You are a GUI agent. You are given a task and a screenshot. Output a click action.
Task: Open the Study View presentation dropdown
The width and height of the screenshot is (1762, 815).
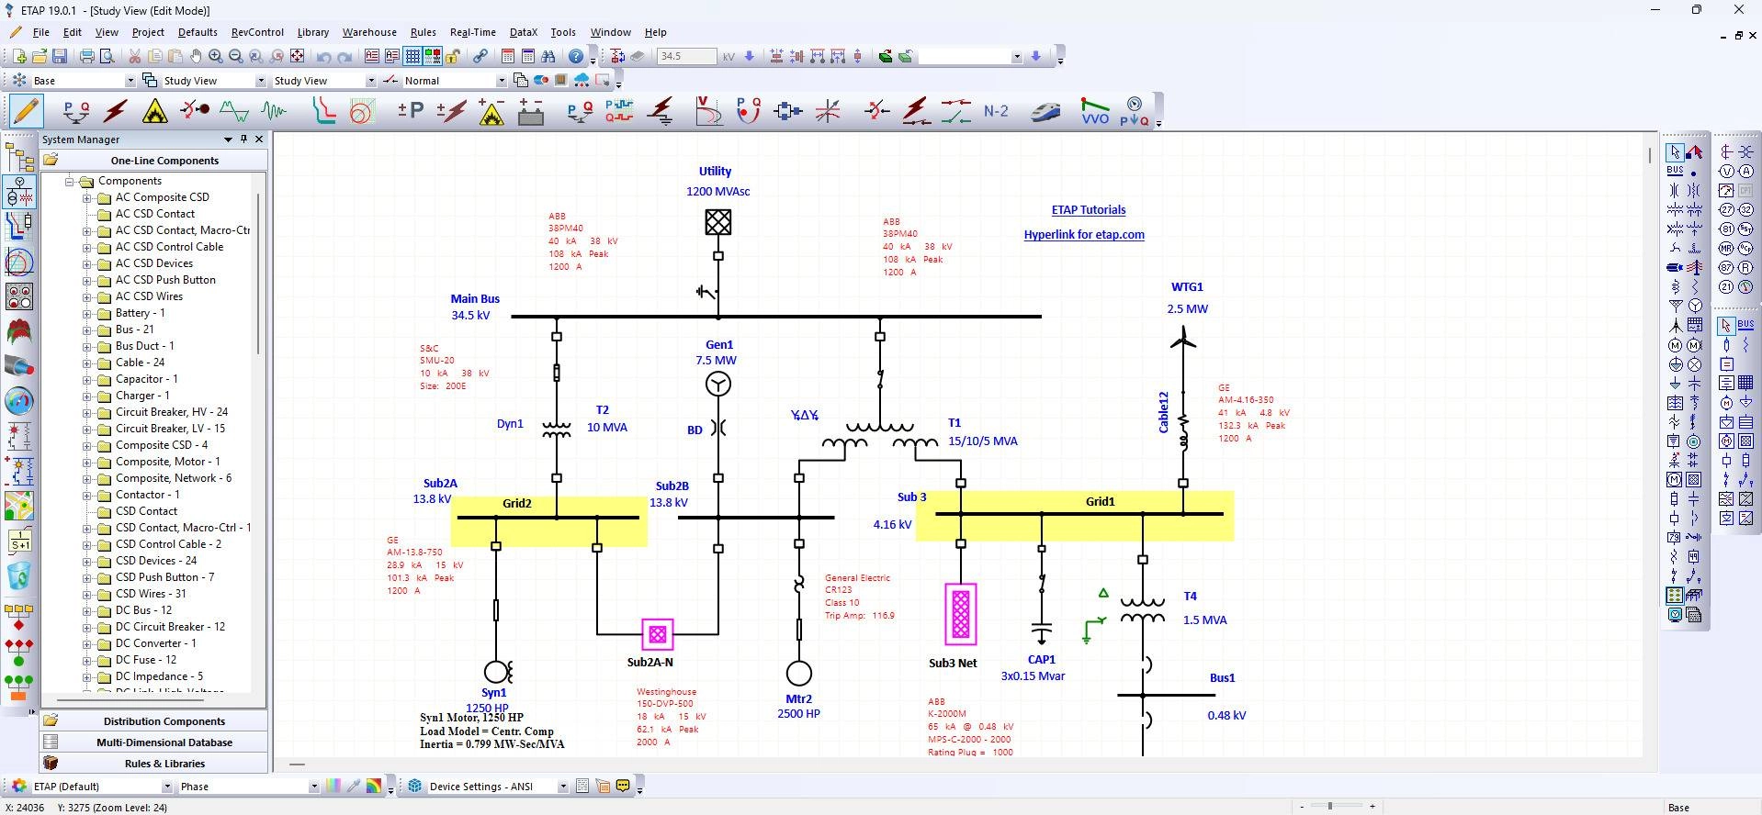370,81
